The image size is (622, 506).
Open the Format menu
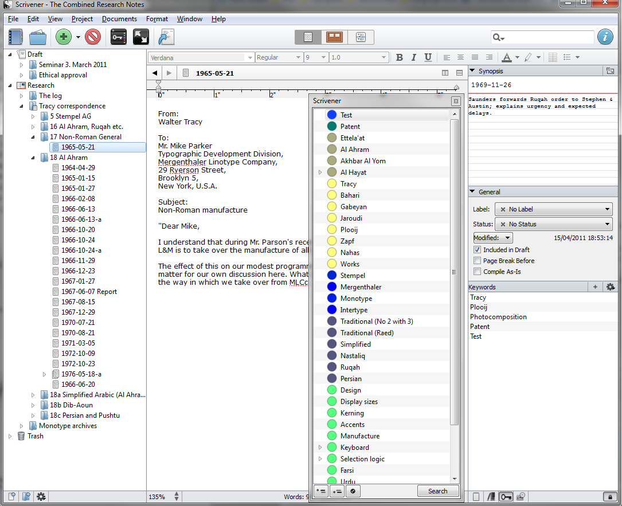click(x=157, y=19)
